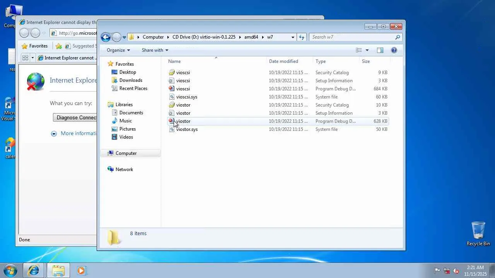Select the Internet Explorer cannot display tab

(67, 58)
